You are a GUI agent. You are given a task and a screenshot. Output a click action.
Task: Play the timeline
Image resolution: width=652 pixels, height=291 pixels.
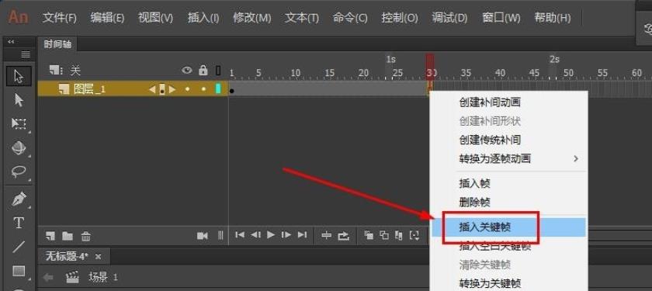tap(271, 235)
